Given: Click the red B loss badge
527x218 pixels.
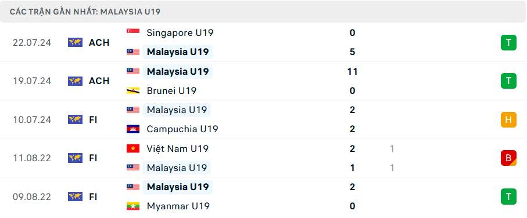Looking at the screenshot, I should pos(508,158).
